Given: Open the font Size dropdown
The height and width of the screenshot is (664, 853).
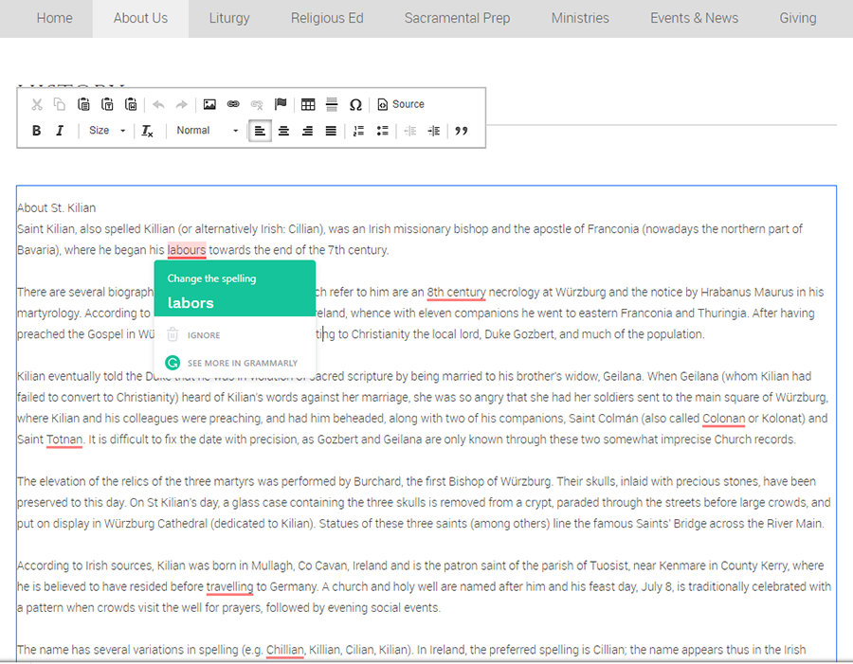Looking at the screenshot, I should (104, 130).
